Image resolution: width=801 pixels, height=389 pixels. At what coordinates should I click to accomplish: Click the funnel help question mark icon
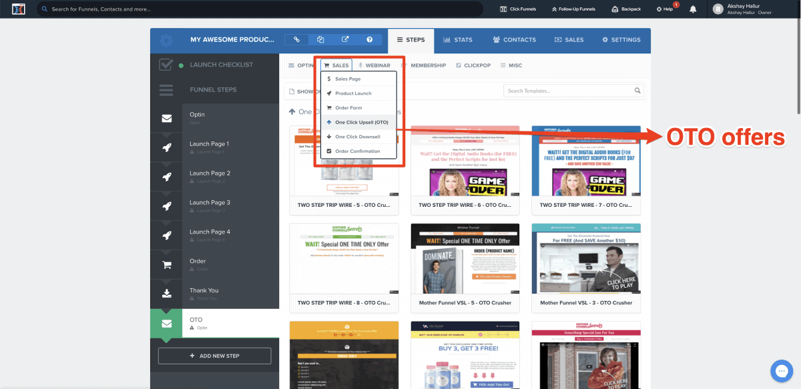coord(369,39)
